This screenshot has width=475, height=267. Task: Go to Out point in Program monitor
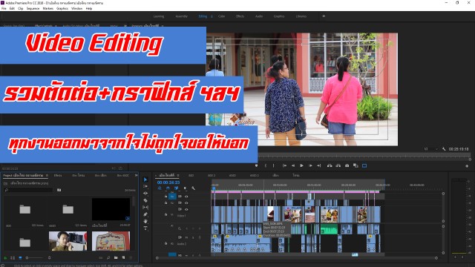tap(318, 165)
